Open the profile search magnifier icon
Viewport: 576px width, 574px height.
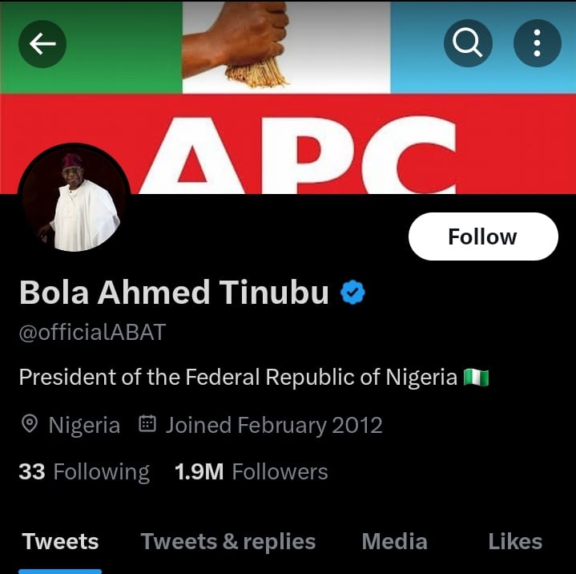[x=468, y=43]
